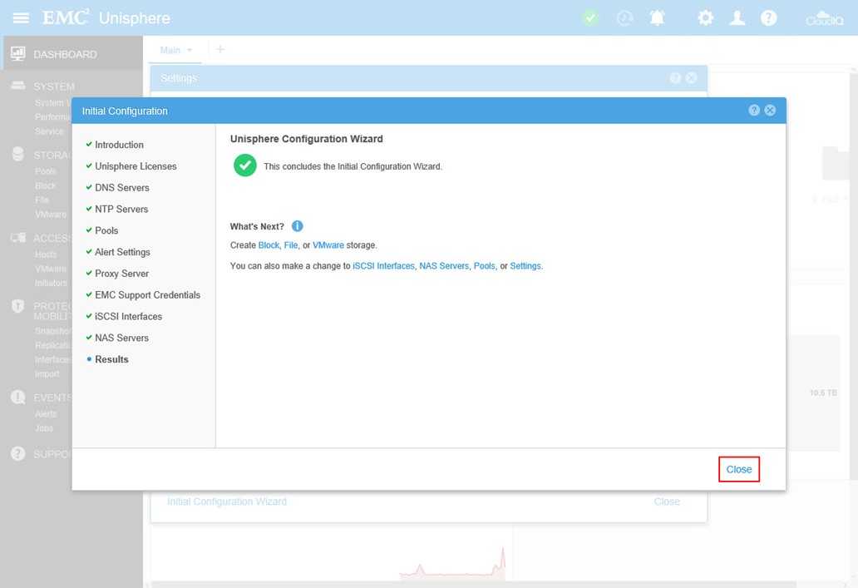The image size is (858, 588).
Task: Go to the DNS Servers step
Action: (x=122, y=187)
